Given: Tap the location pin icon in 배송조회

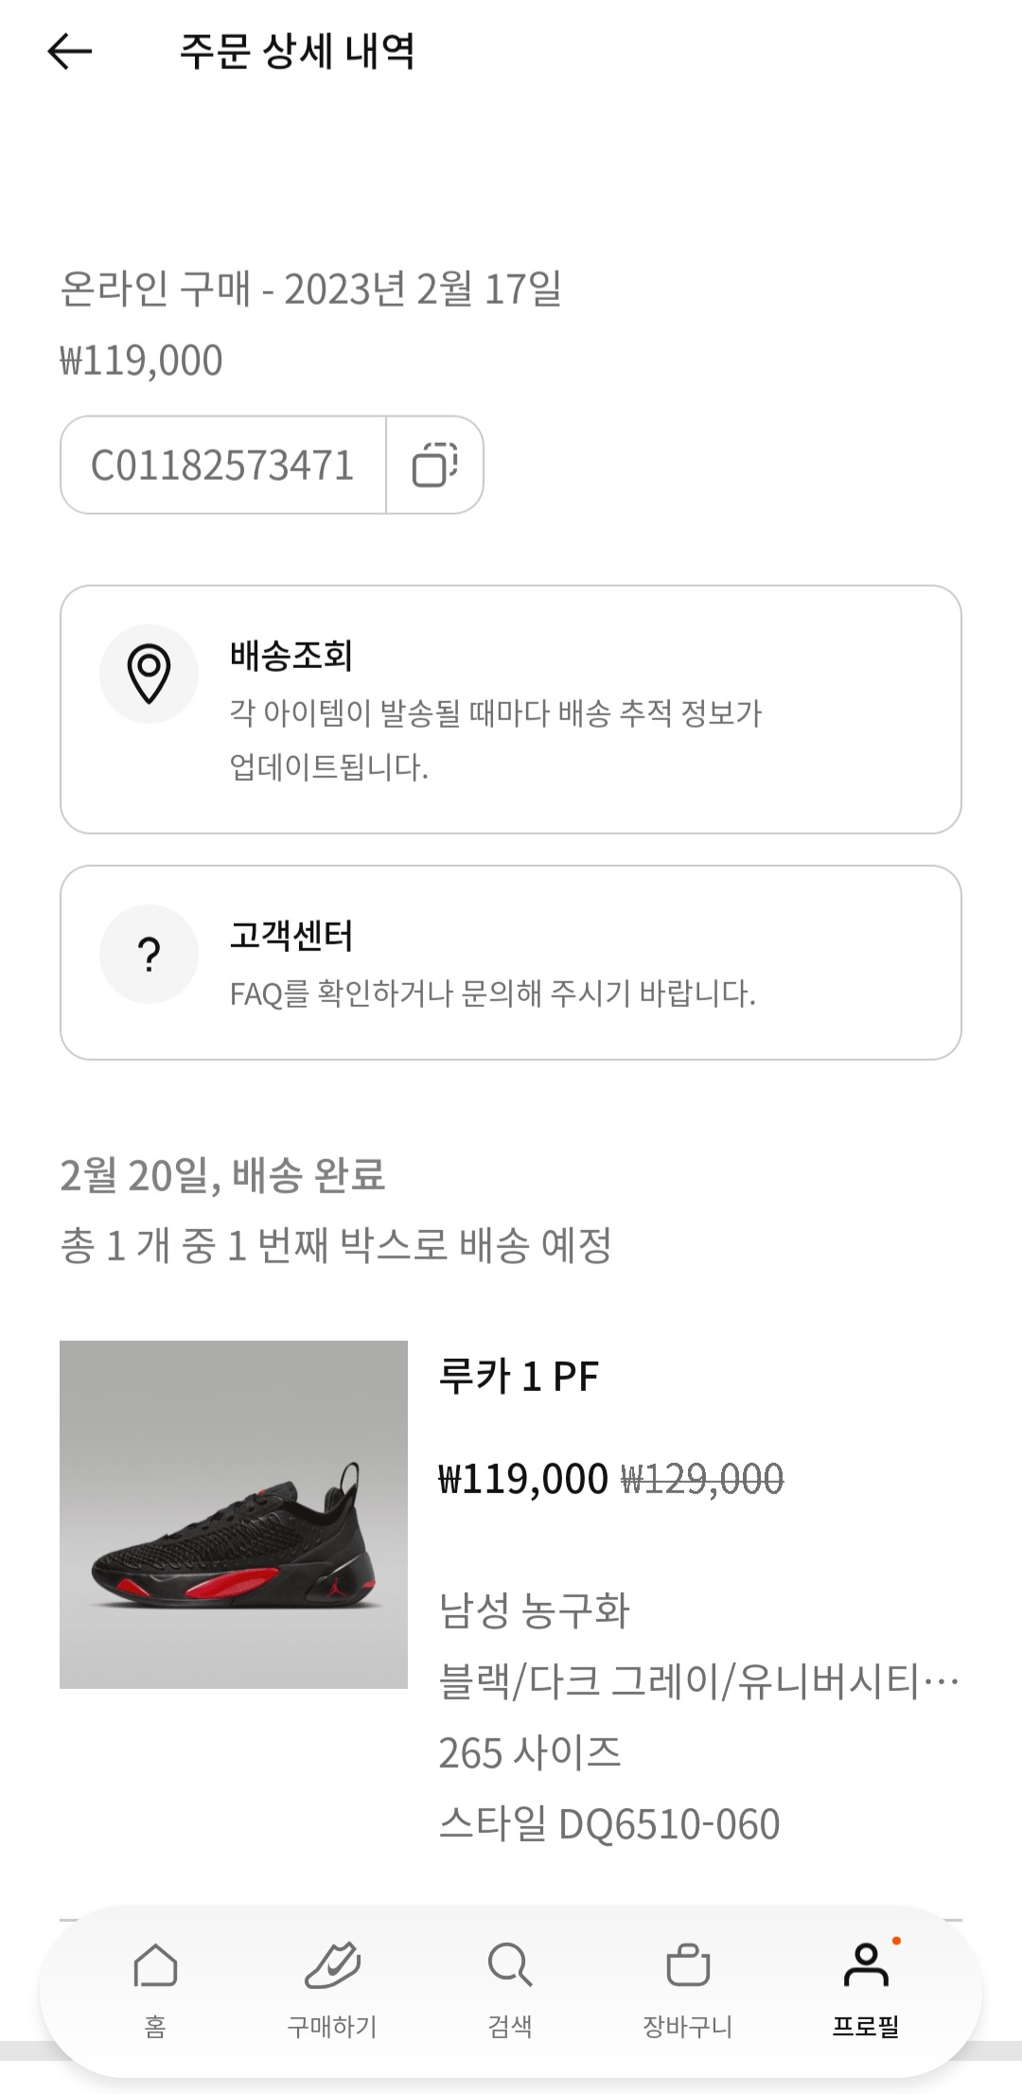Looking at the screenshot, I should click(149, 674).
